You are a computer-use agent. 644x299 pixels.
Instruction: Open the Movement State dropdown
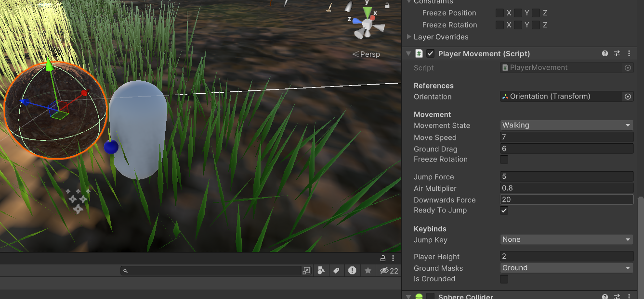[566, 125]
